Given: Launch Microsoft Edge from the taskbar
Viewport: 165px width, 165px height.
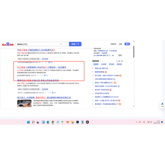Looking at the screenshot, I should point(48,122).
